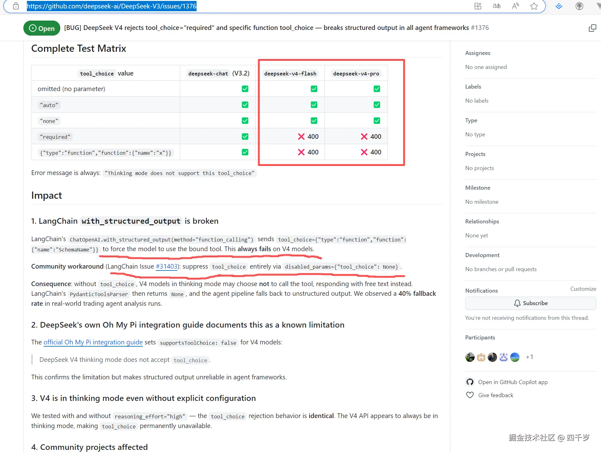The height and width of the screenshot is (453, 601).
Task: Click the third participant avatar
Action: (x=492, y=357)
